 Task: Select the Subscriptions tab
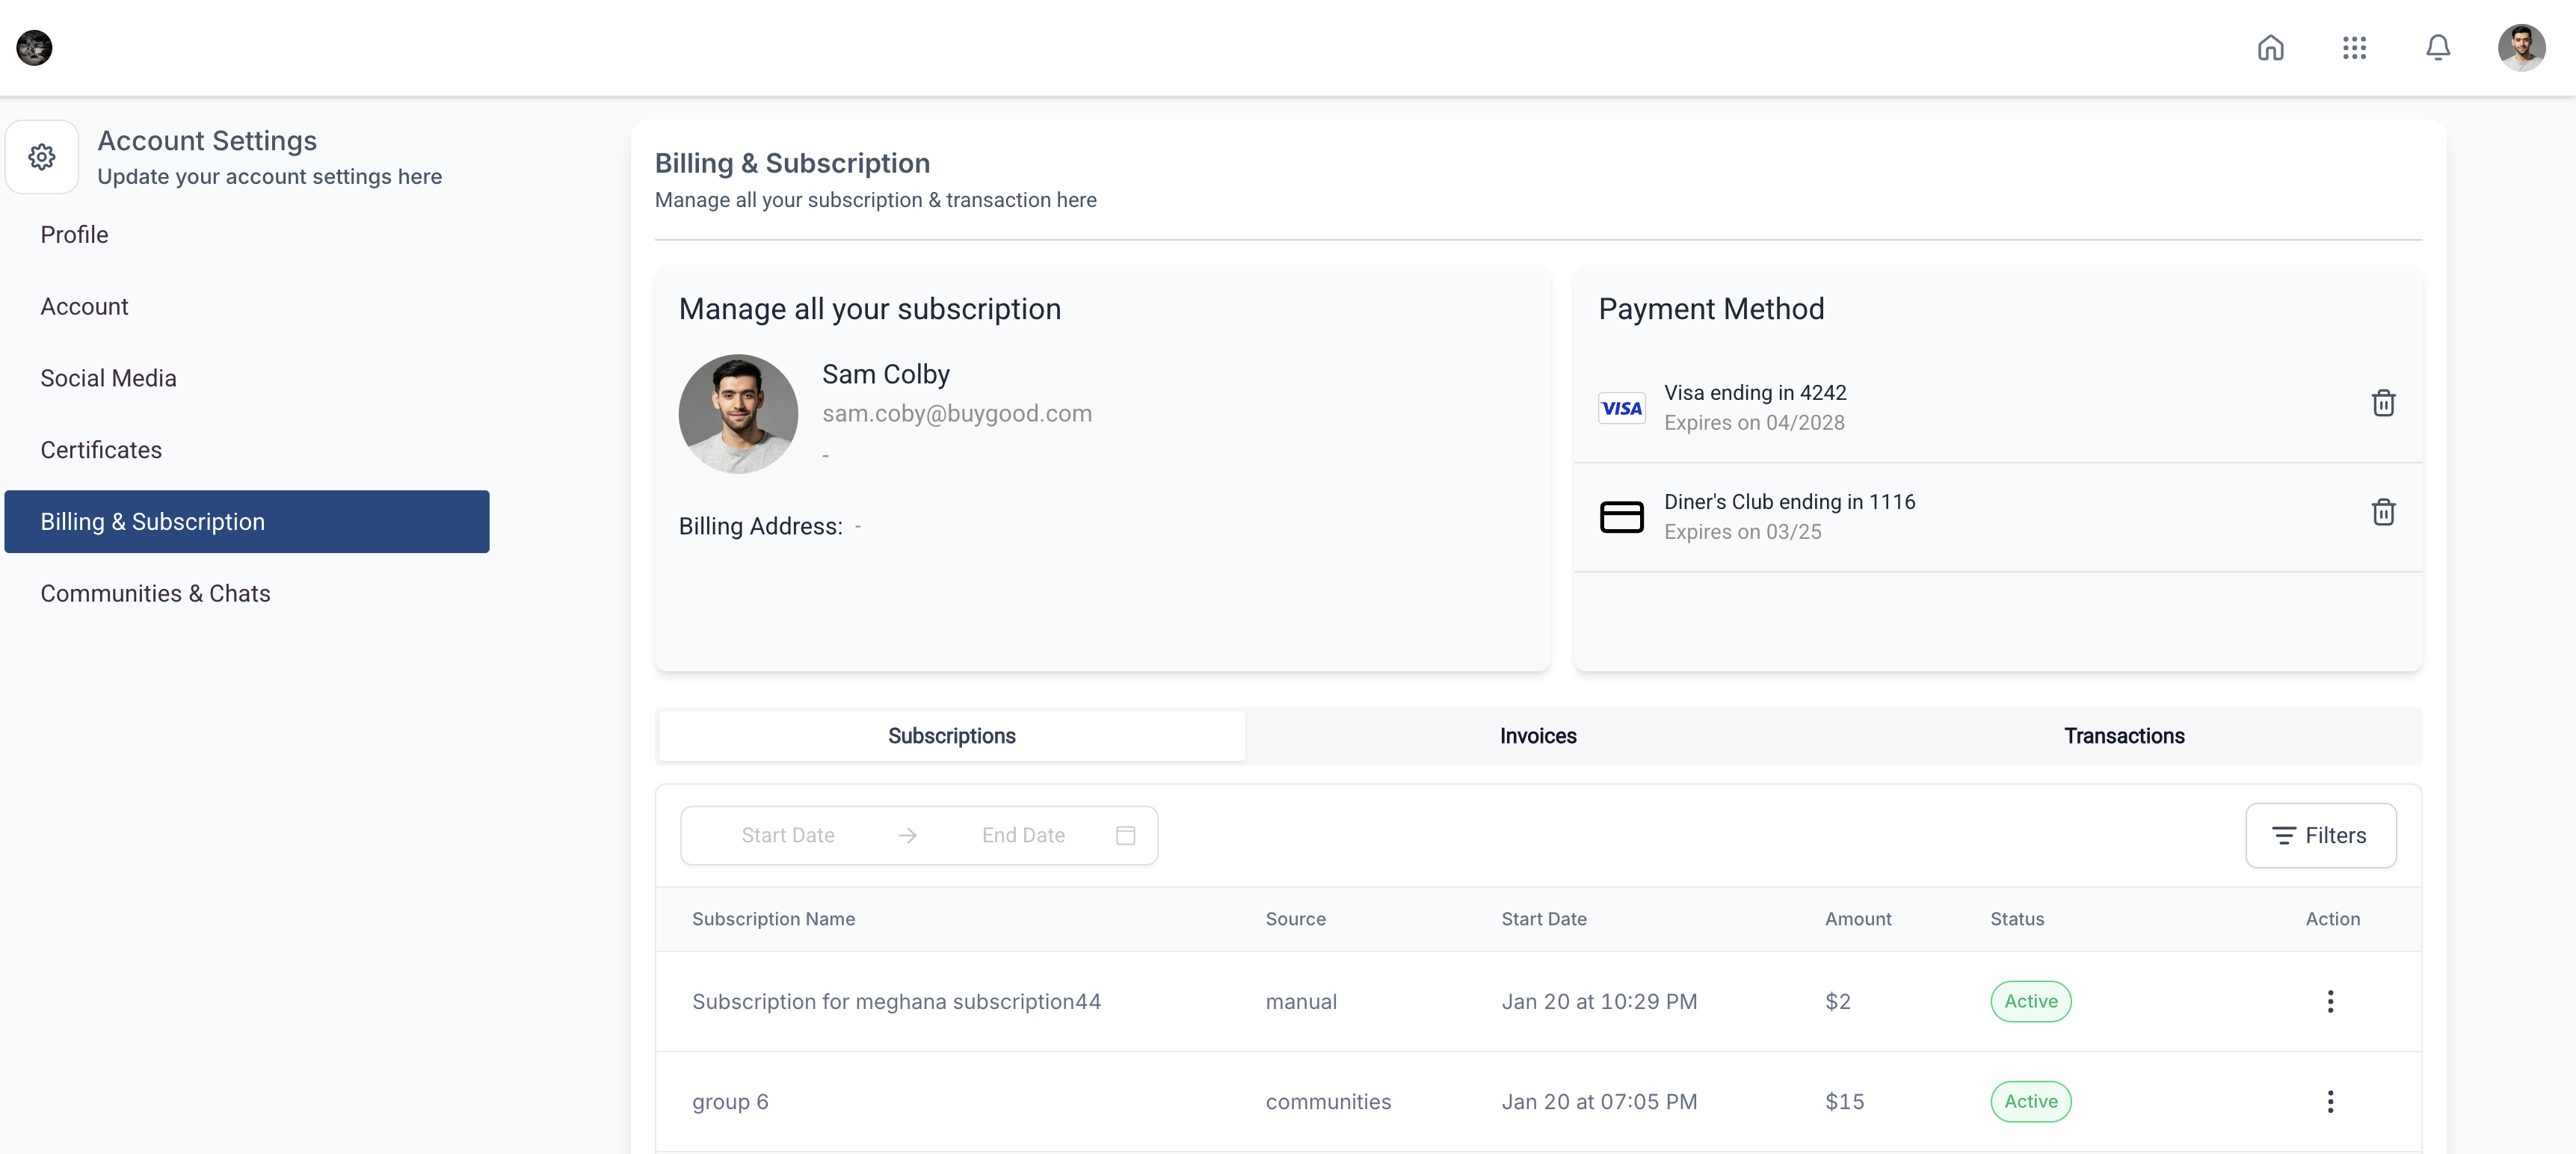coord(951,736)
